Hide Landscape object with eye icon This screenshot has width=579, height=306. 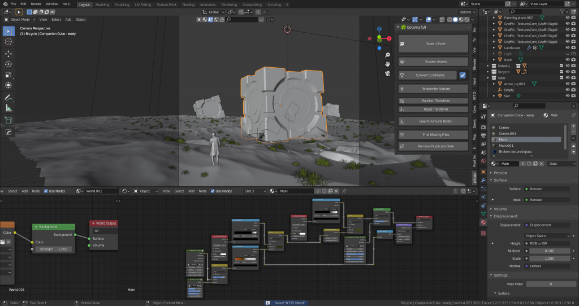(568, 47)
